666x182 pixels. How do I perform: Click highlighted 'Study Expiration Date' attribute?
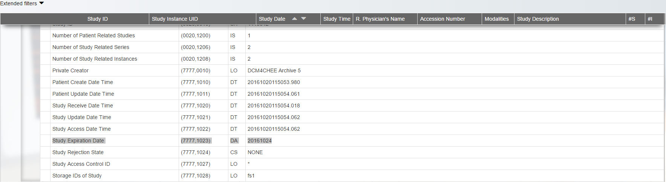pos(78,141)
